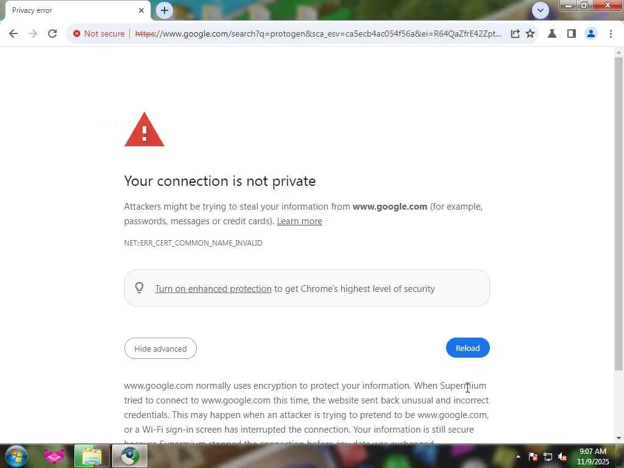Click the address bar URL field
This screenshot has width=624, height=468.
[317, 34]
